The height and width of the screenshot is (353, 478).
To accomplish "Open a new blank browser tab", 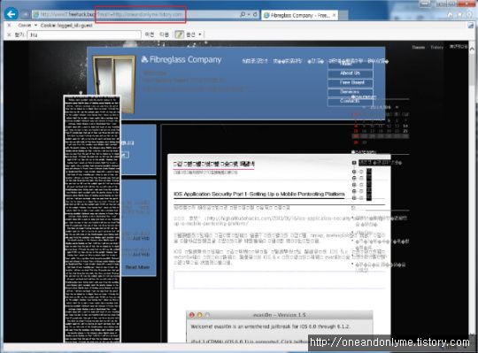I will point(343,15).
